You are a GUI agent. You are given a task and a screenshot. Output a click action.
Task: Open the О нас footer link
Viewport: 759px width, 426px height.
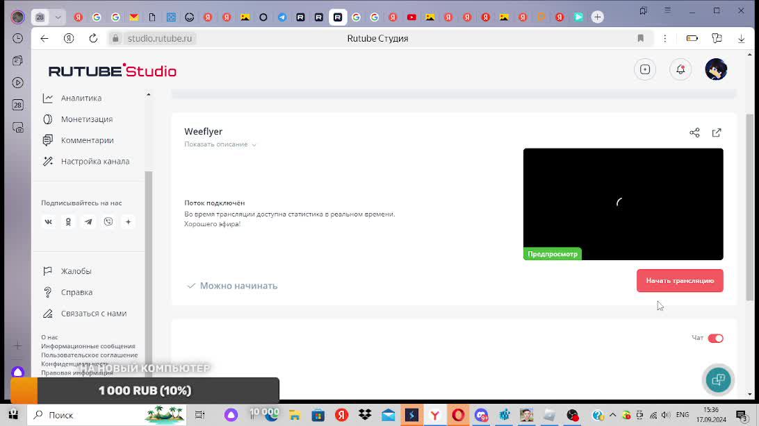click(49, 337)
